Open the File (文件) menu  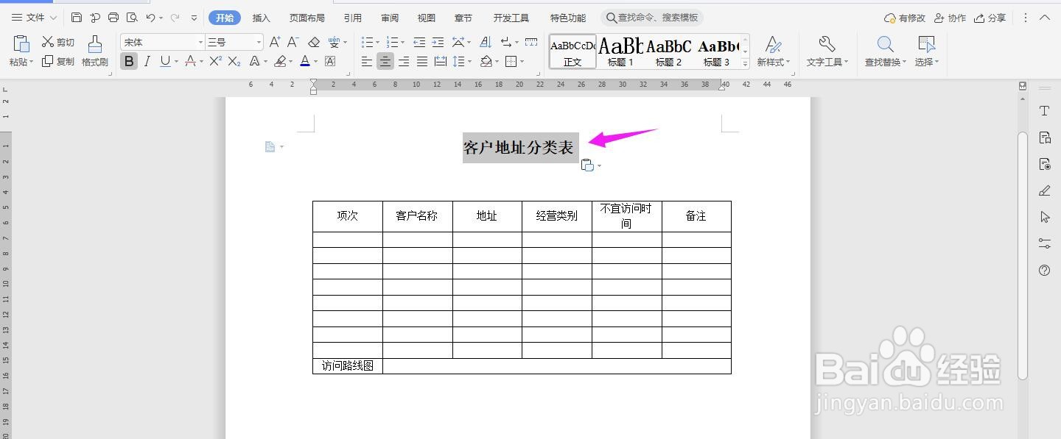pos(34,18)
